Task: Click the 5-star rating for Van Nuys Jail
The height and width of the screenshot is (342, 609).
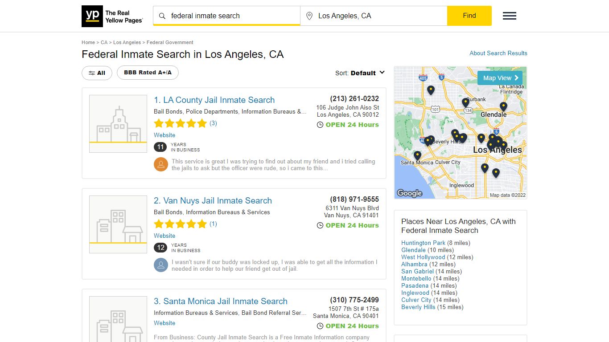Action: pyautogui.click(x=180, y=224)
